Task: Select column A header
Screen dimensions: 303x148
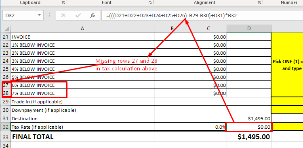Action: click(x=82, y=29)
